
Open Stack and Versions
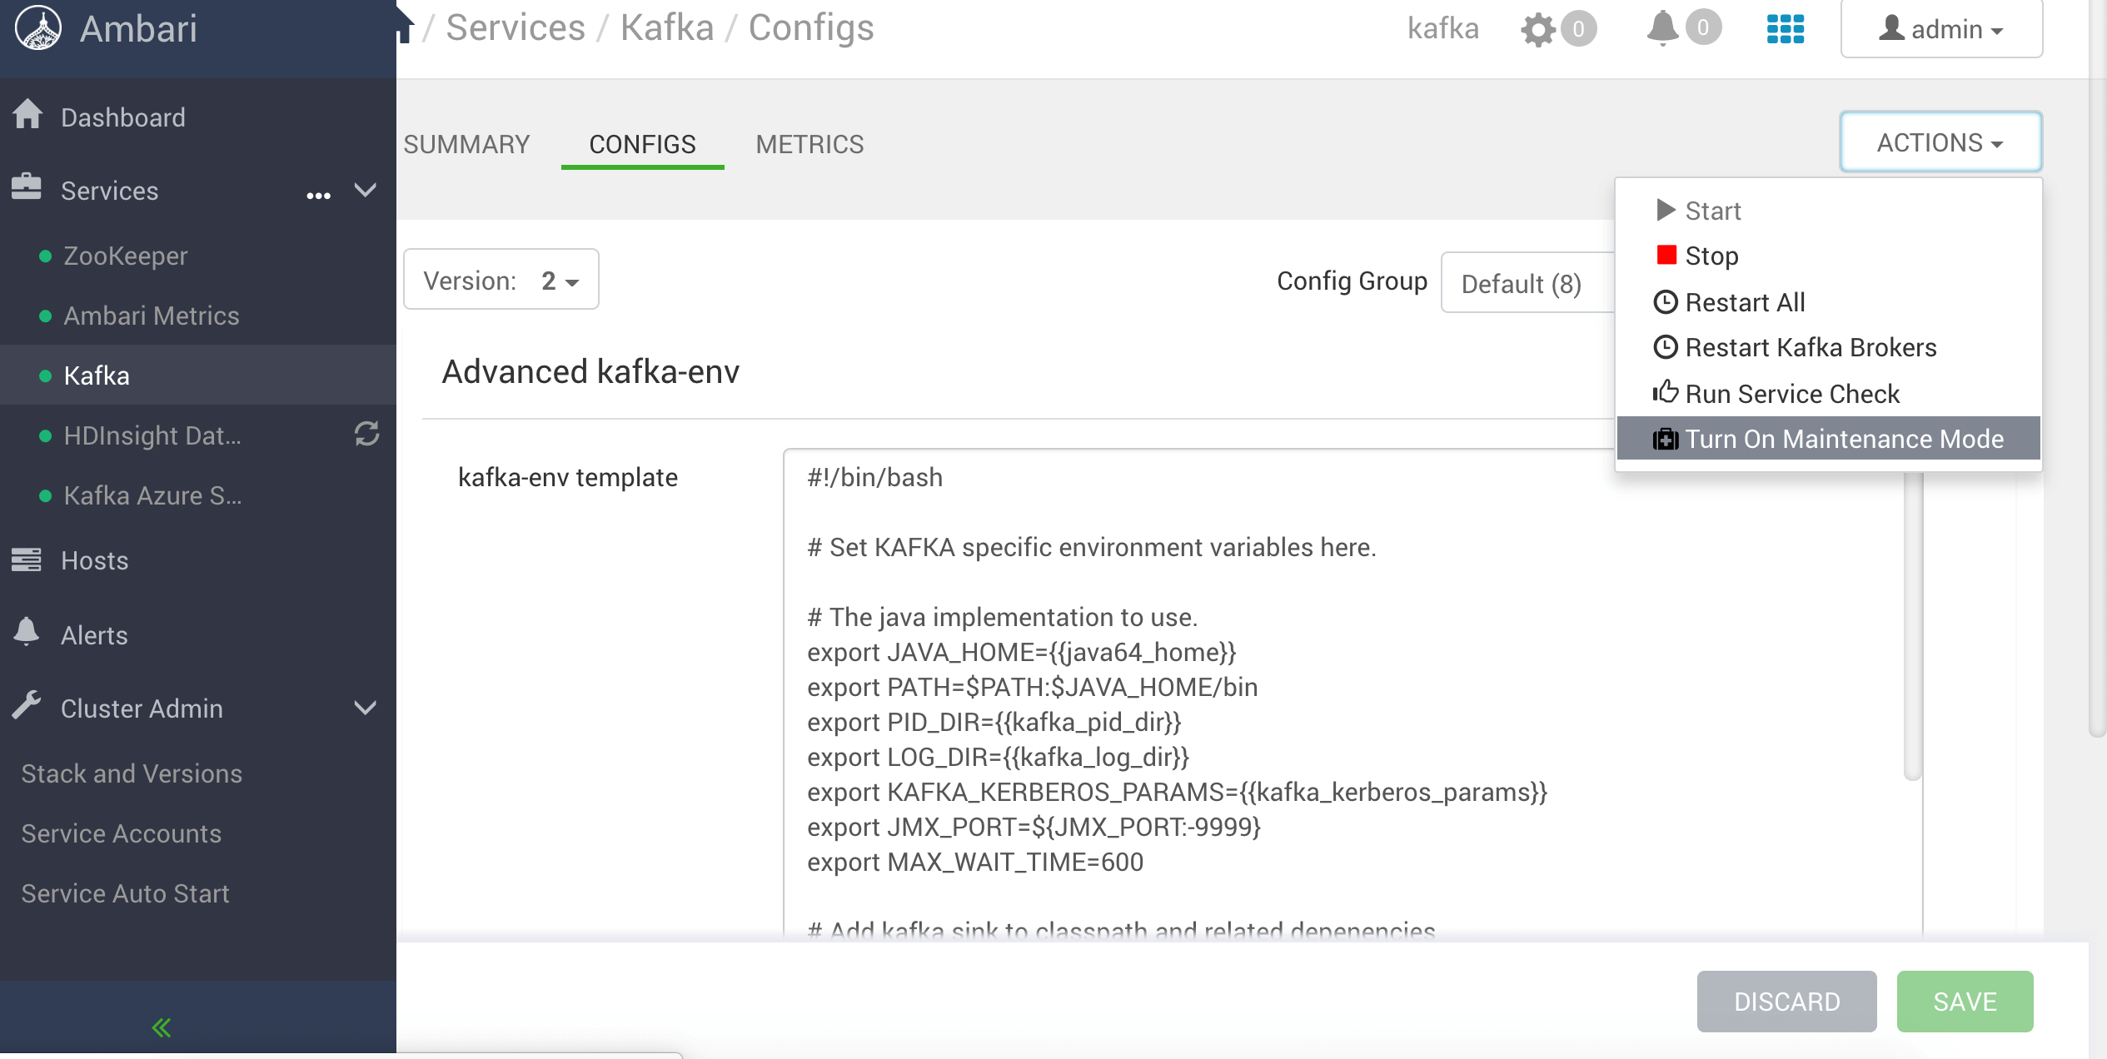tap(132, 773)
